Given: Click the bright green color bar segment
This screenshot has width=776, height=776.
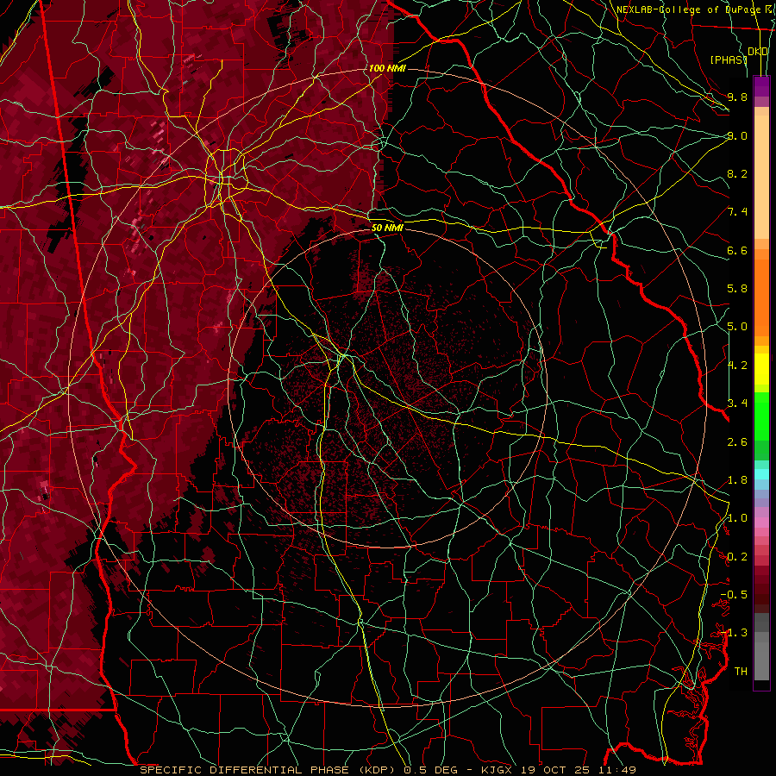Looking at the screenshot, I should tap(761, 418).
